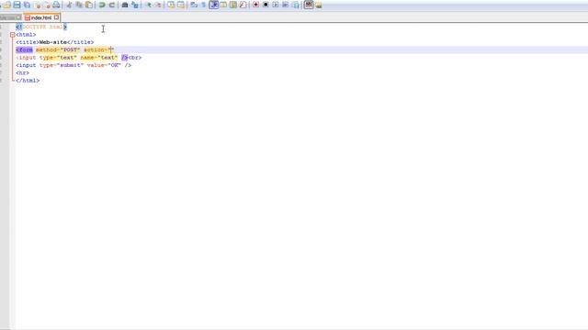Screen dimensions: 588x330
Task: Print the document
Action: [x=56, y=5]
